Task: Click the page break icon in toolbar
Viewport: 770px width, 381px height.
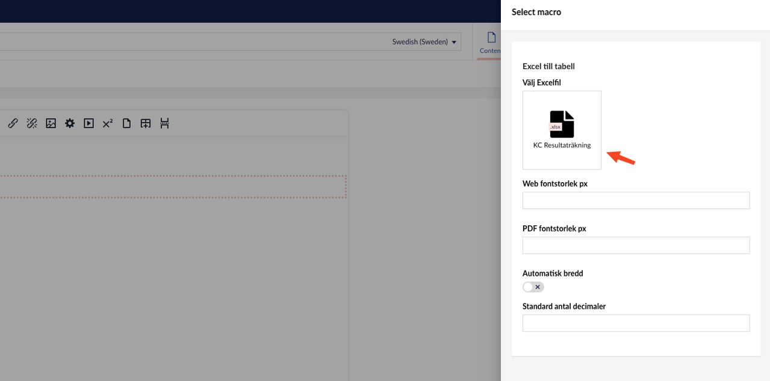Action: tap(164, 123)
